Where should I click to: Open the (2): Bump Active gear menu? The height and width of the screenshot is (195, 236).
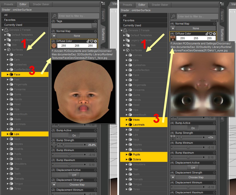95,130
